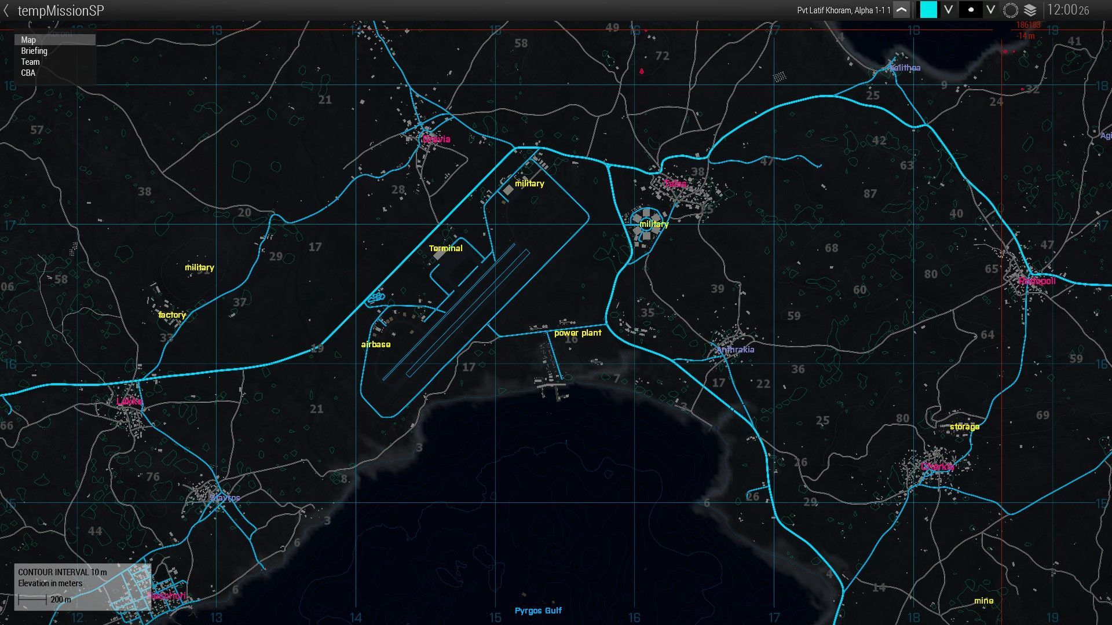Open the Briefing menu entry
Screen dimensions: 1112x625
point(34,51)
